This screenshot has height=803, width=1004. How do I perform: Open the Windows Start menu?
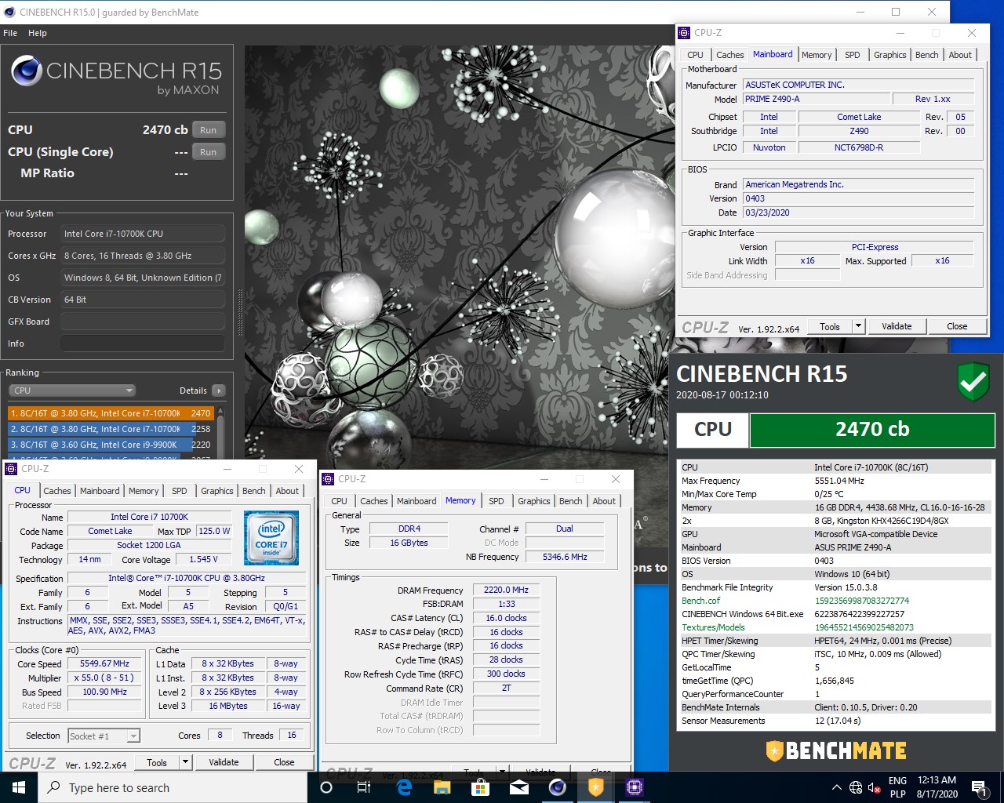(x=19, y=787)
